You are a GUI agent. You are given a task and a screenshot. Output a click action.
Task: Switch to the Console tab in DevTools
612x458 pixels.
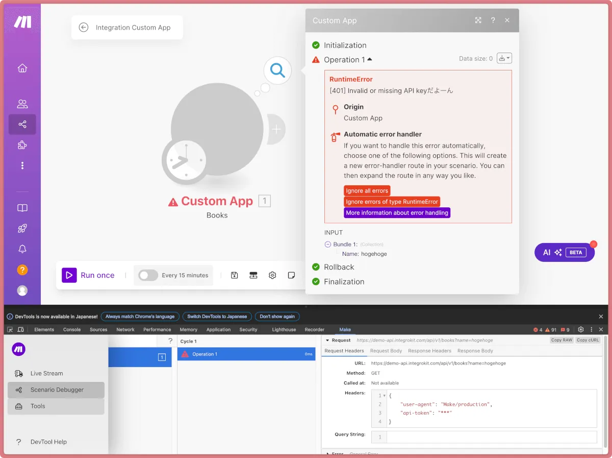72,330
